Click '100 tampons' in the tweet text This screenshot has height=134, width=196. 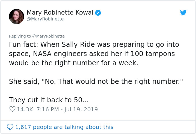pos(153,54)
